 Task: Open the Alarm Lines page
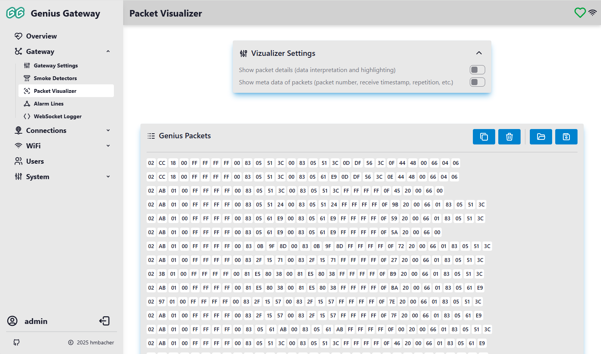coord(48,104)
